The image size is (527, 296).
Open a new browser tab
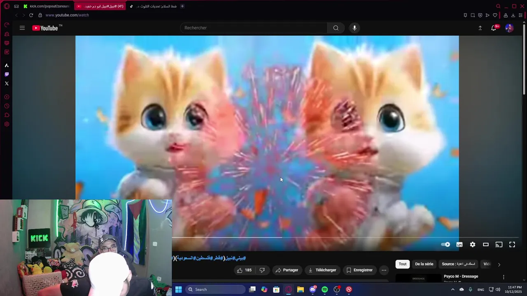(182, 6)
